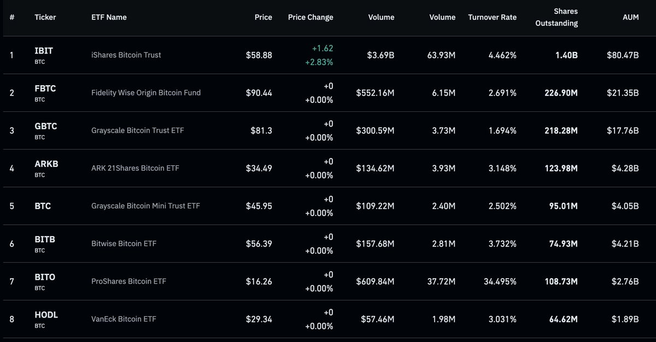Click the $80.47B AUM value

coord(623,55)
